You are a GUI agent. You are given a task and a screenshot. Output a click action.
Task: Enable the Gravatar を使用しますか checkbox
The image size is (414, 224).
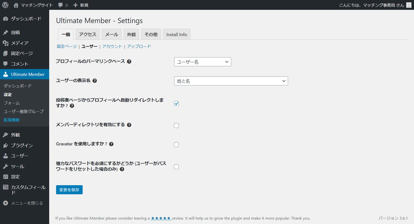pos(176,145)
